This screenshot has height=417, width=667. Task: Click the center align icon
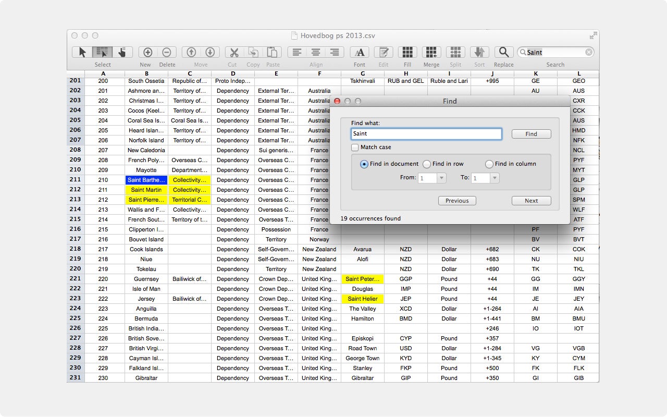coord(316,52)
